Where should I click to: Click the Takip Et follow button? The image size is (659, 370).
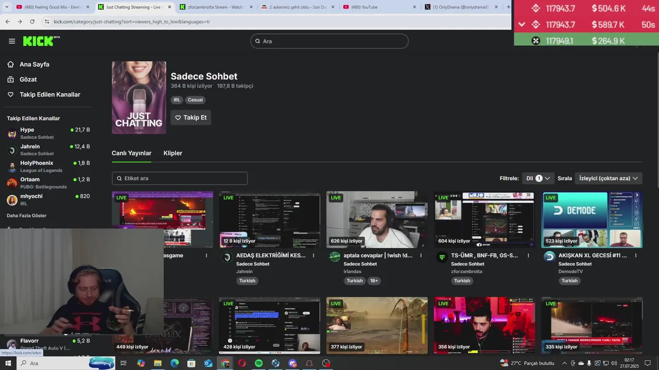coord(190,118)
